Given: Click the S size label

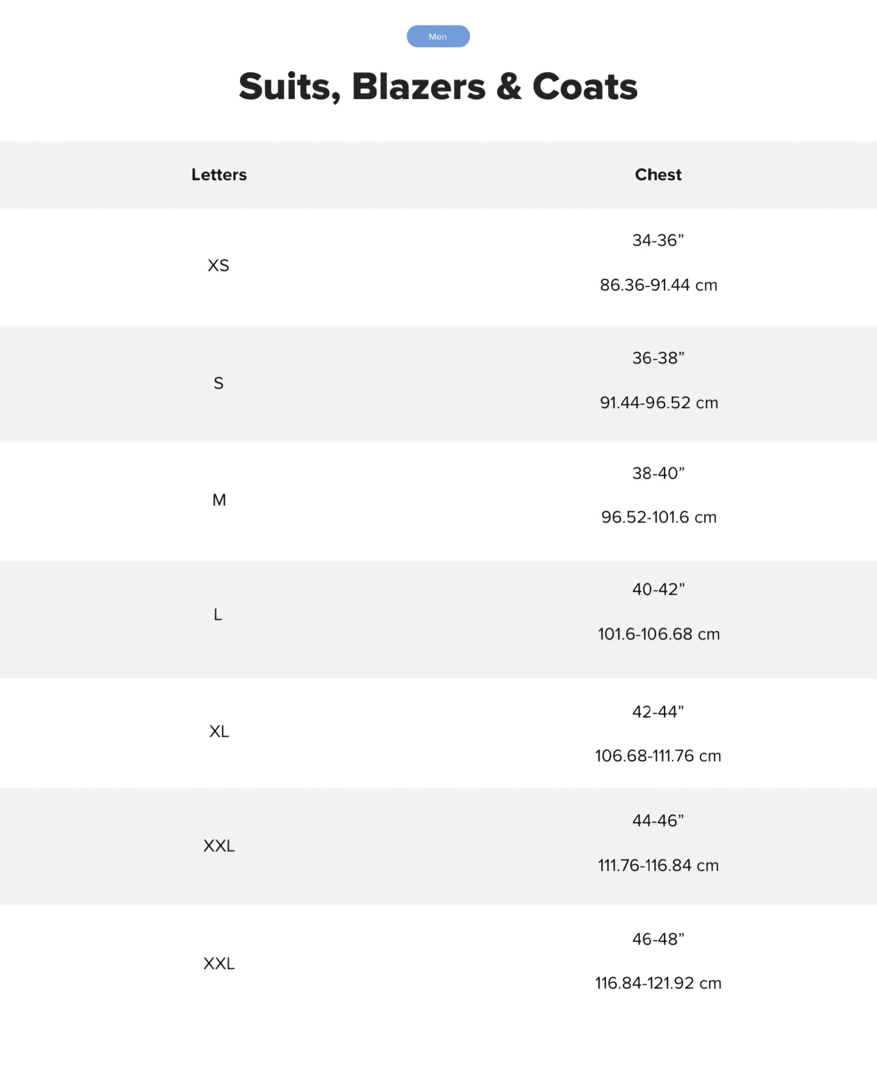Looking at the screenshot, I should [x=218, y=383].
